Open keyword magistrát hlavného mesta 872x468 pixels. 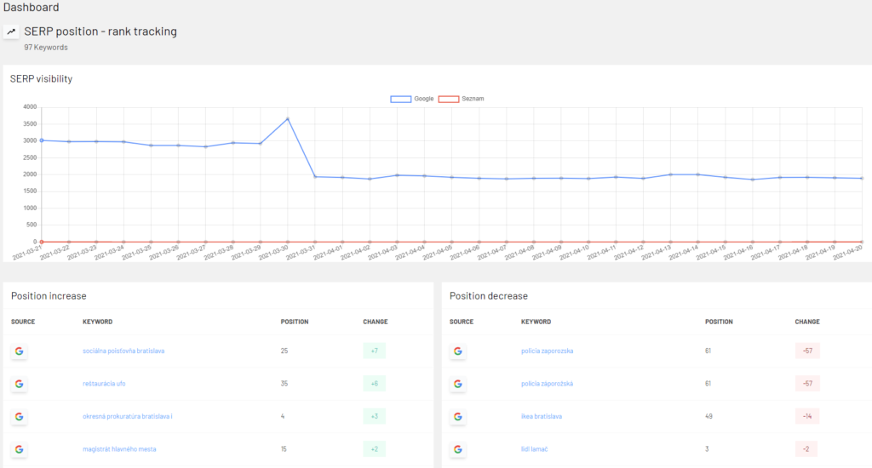[x=119, y=449]
